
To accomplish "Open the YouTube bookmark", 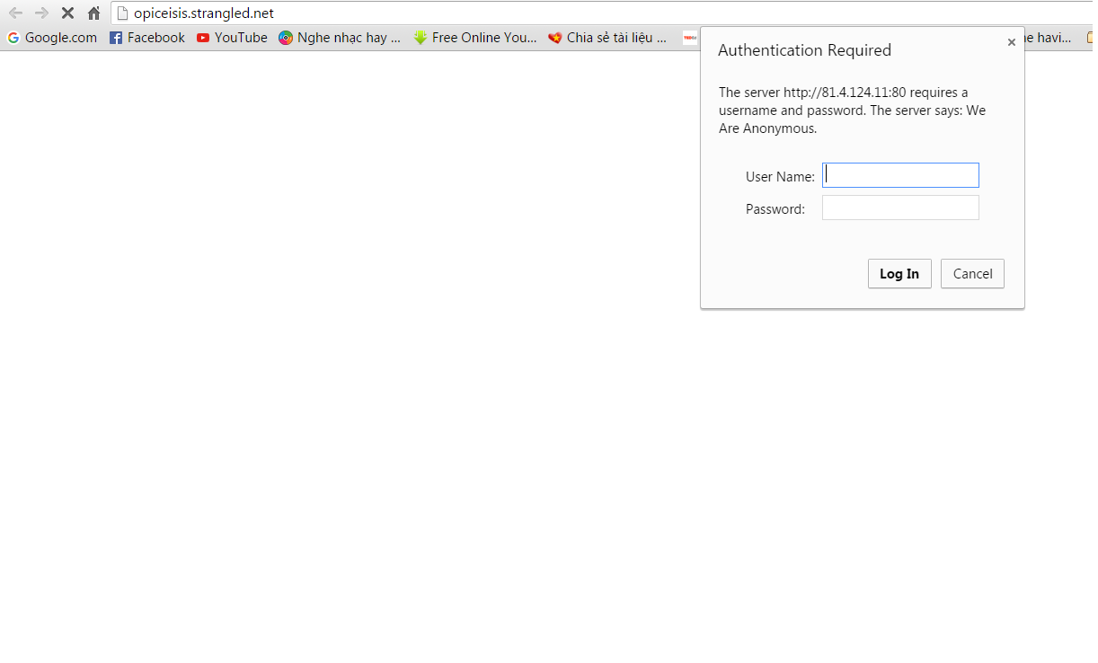I will [232, 38].
